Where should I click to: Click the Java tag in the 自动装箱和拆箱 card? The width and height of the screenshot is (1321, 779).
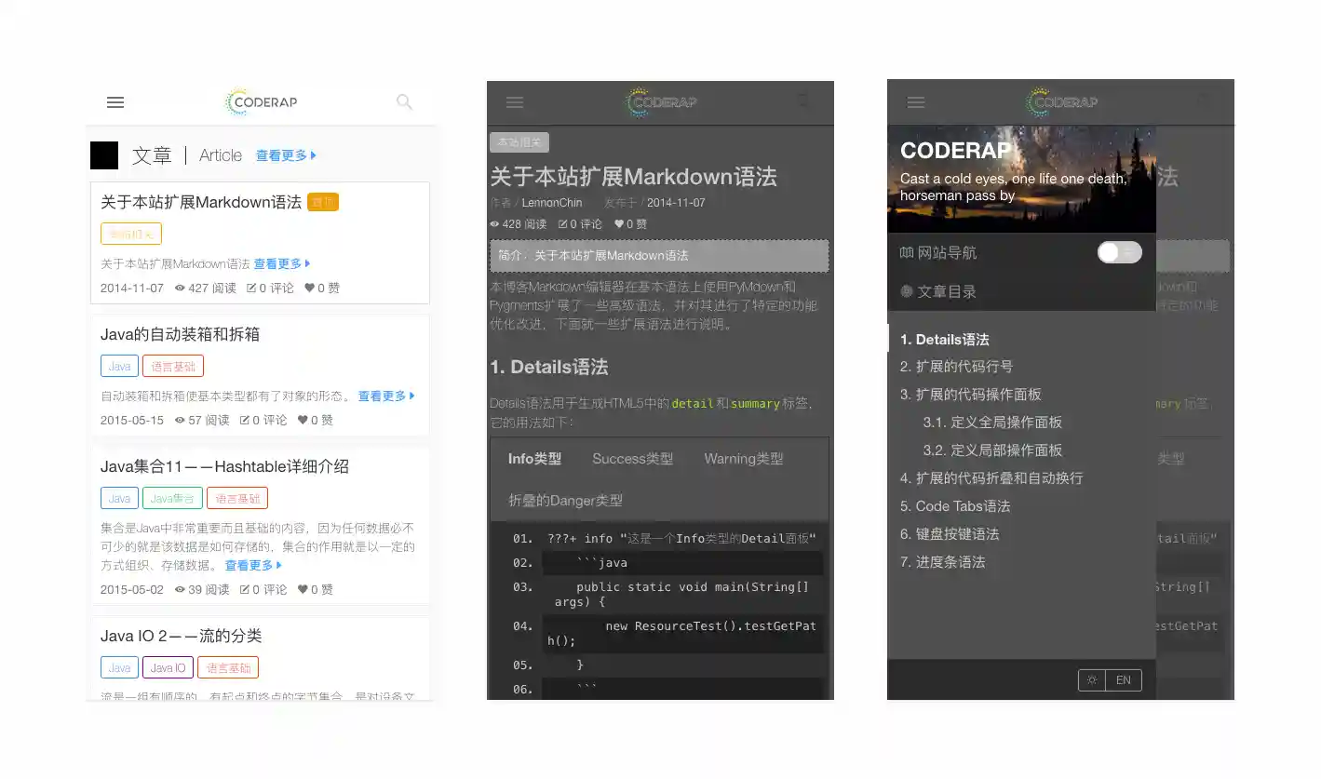point(119,367)
